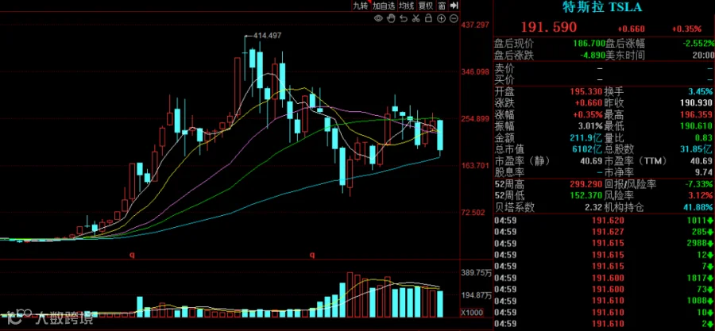715x331 pixels.
Task: Click the 特斯拉 TSLA stock title
Action: (603, 7)
